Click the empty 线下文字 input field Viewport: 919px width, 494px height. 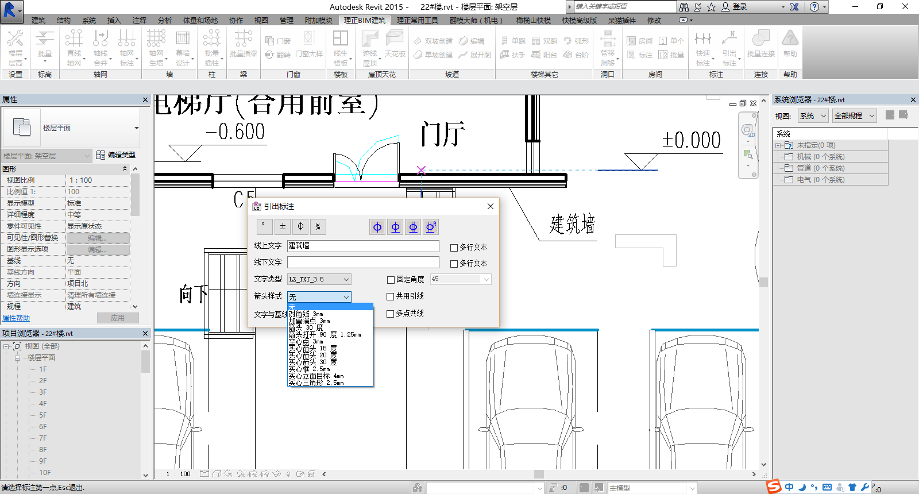point(363,262)
